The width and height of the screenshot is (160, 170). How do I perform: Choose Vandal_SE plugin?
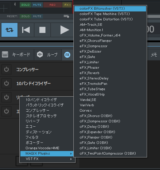[110, 100]
